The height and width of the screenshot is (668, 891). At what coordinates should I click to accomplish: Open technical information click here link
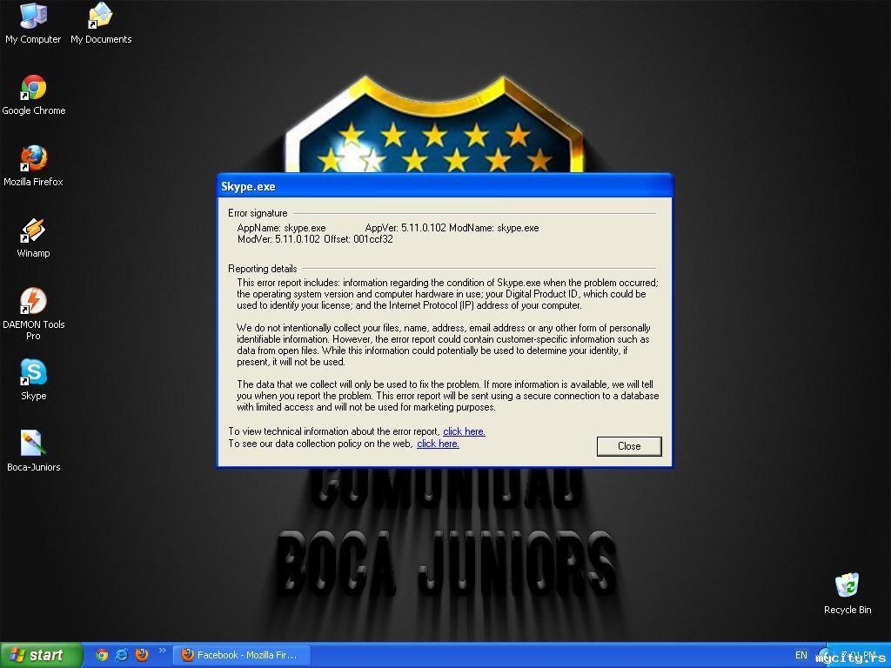[464, 431]
